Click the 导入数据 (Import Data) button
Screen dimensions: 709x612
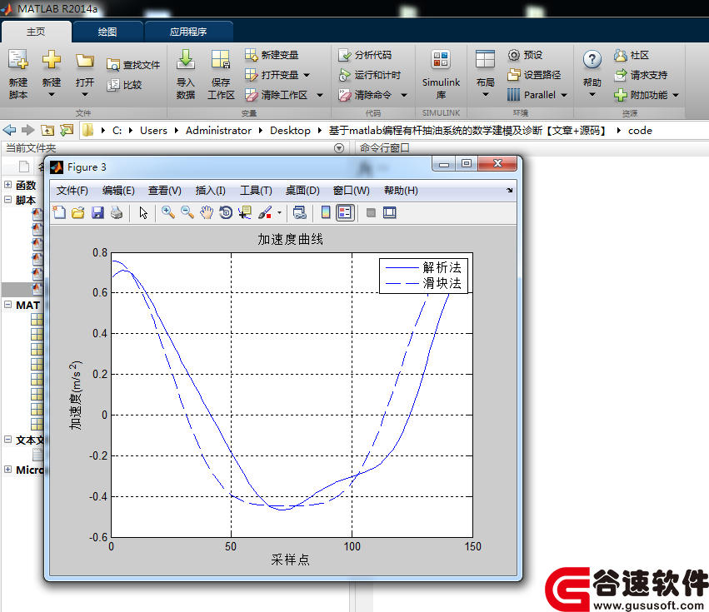[x=186, y=73]
